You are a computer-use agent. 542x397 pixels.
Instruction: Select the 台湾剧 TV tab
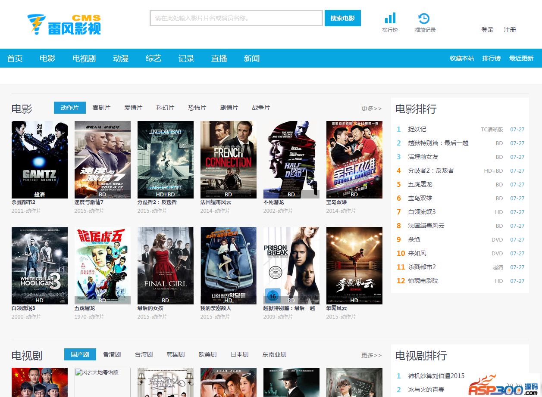tap(144, 354)
